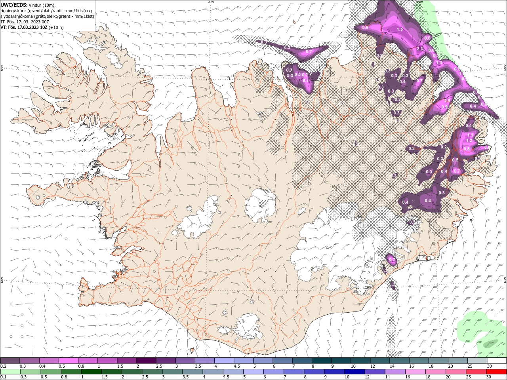This screenshot has height=380, width=507.
Task: Click the white 30 swatch in the top legend row
Action: click(x=496, y=361)
